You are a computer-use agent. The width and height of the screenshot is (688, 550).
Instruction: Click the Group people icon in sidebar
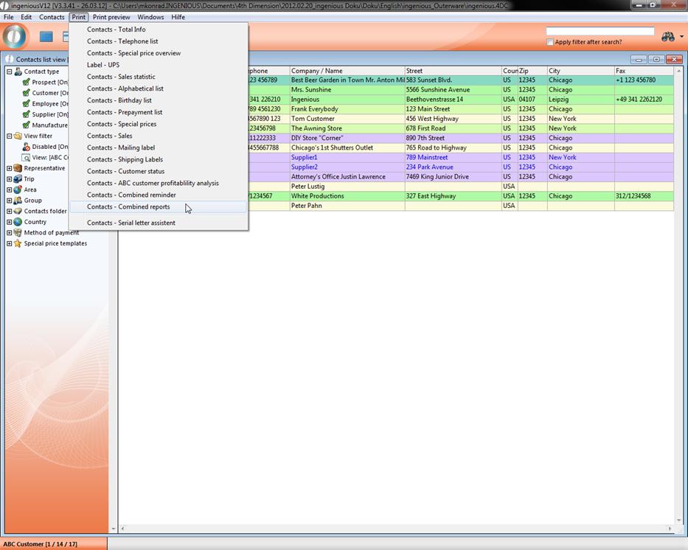point(18,201)
